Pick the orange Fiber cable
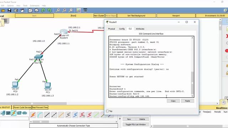Screen dimensions: 228x128 (x=61, y=115)
